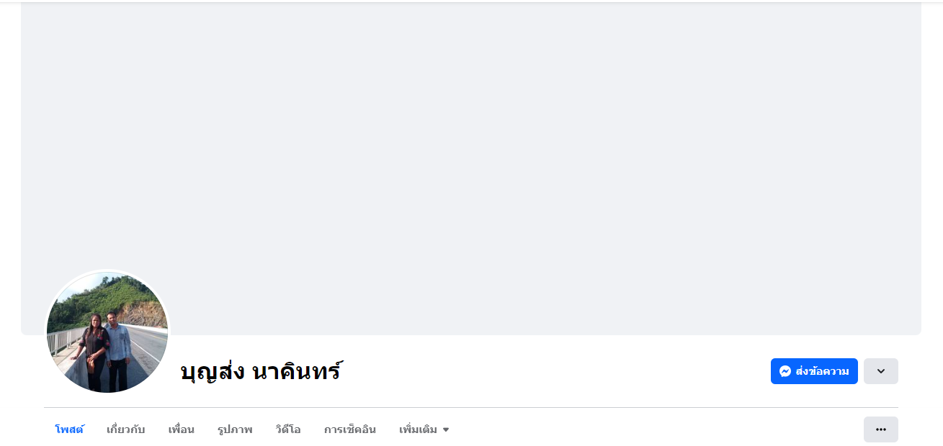Click the small caret beside เพิ่มเติม
The width and height of the screenshot is (943, 446).
coord(446,430)
